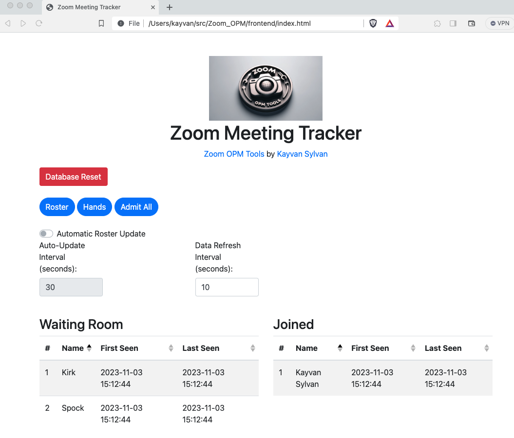
Task: Click the red Database Reset button
Action: pos(74,177)
